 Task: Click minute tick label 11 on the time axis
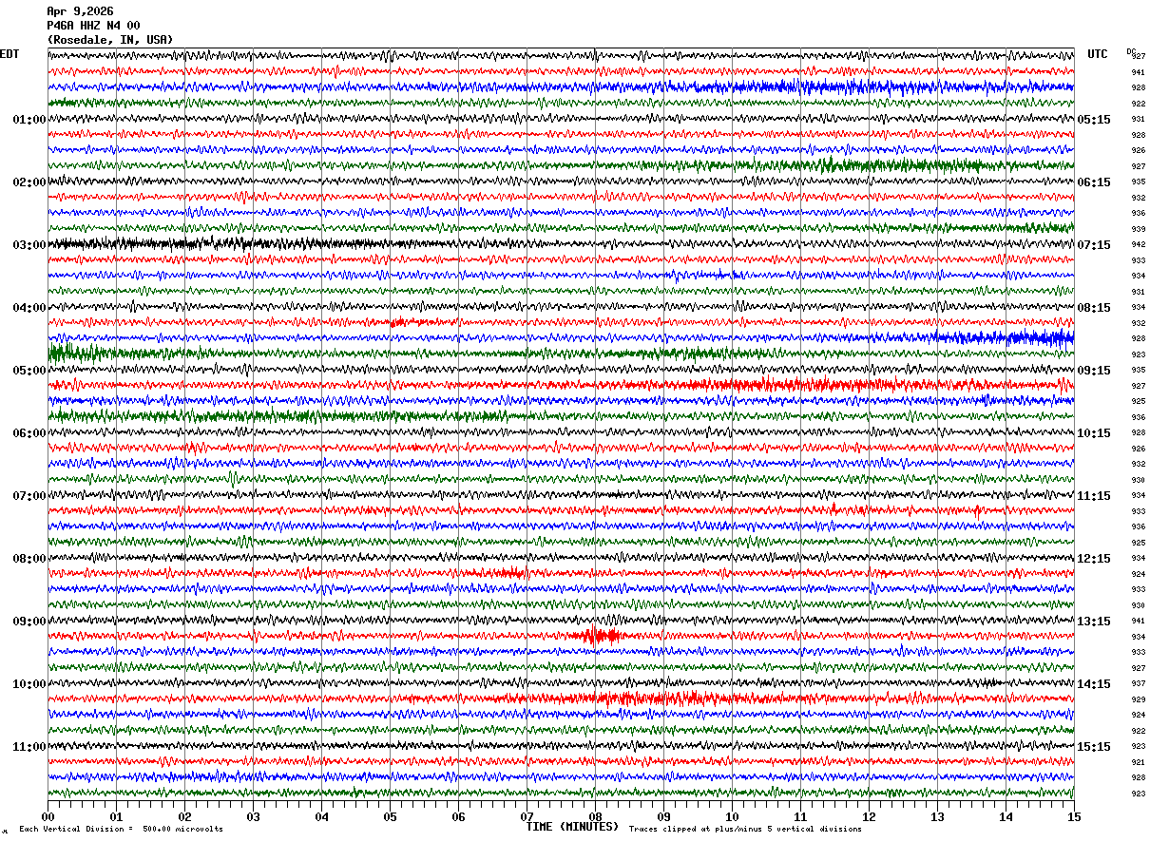[x=800, y=816]
